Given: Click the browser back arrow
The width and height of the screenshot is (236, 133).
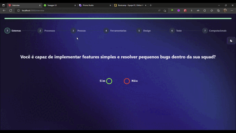Looking at the screenshot, I should click(x=4, y=11).
